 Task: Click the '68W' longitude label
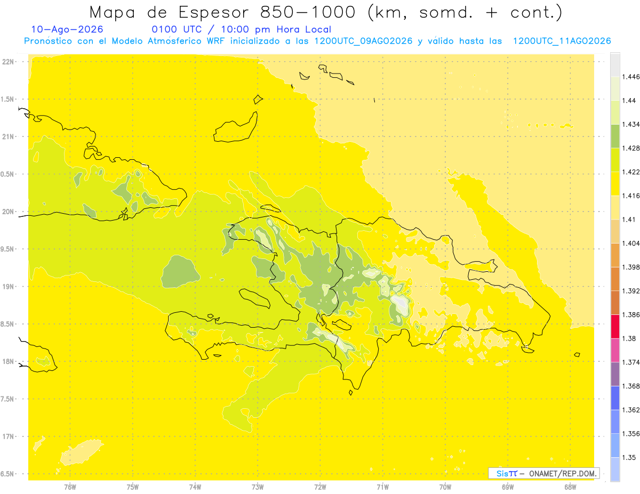570,487
